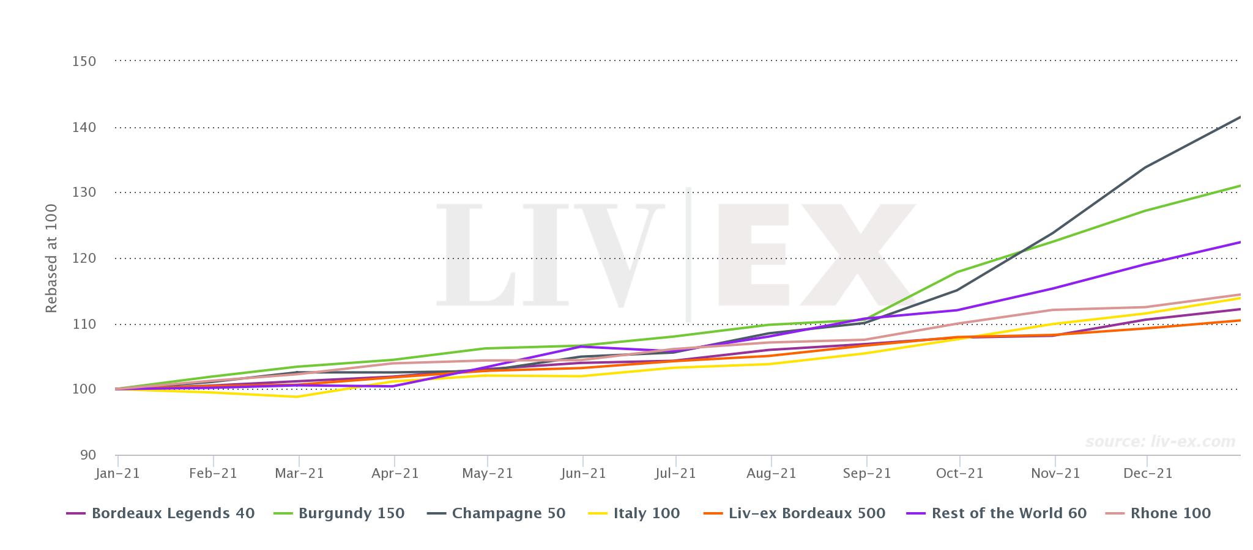Click the Italy 100 yellow legend swatch

pyautogui.click(x=597, y=513)
